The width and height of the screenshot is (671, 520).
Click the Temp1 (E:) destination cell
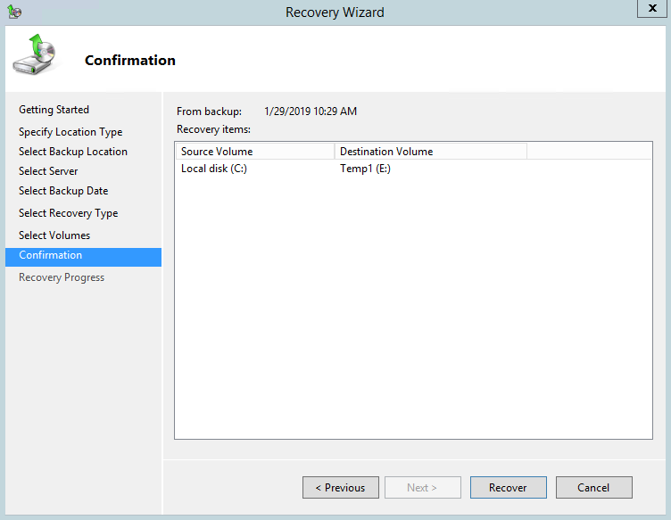(366, 169)
